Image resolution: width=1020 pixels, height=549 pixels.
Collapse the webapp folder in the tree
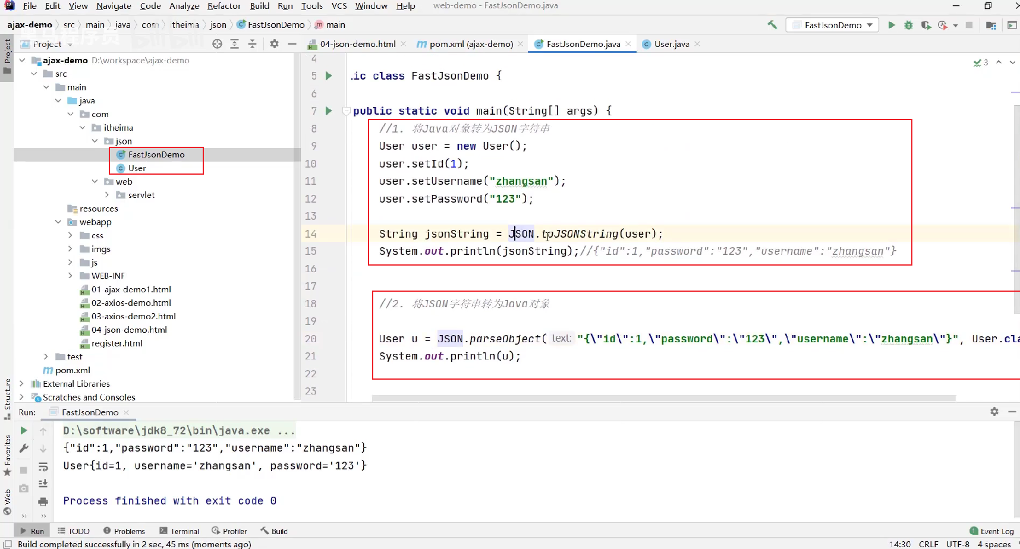58,222
